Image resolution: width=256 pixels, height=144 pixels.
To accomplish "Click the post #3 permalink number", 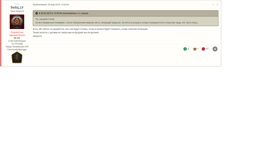I will pyautogui.click(x=213, y=5).
